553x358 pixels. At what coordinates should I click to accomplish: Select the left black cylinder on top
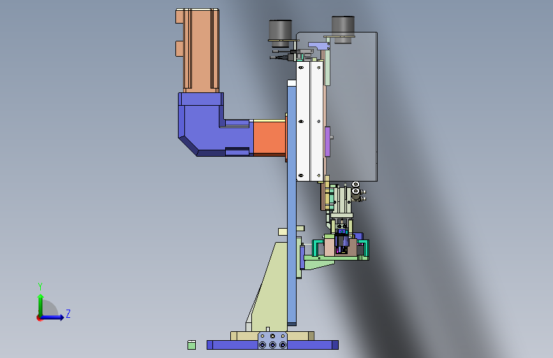281,32
